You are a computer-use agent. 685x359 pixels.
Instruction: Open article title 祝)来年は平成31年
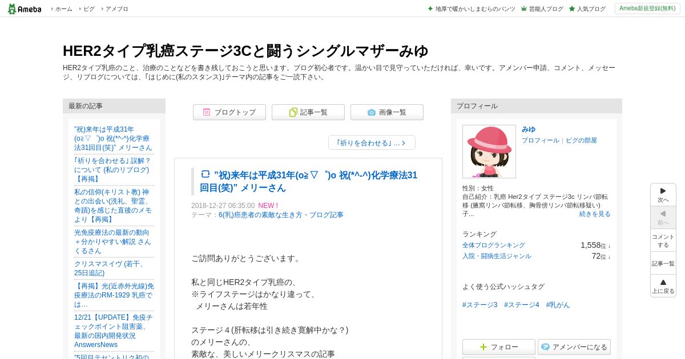tap(308, 181)
